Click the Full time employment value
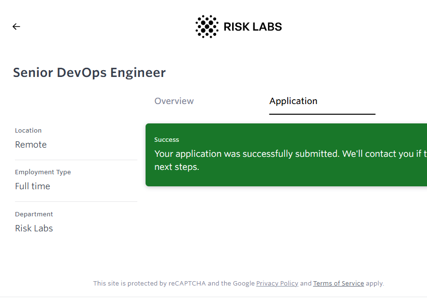Screen dimensions: 427x302 [33, 186]
